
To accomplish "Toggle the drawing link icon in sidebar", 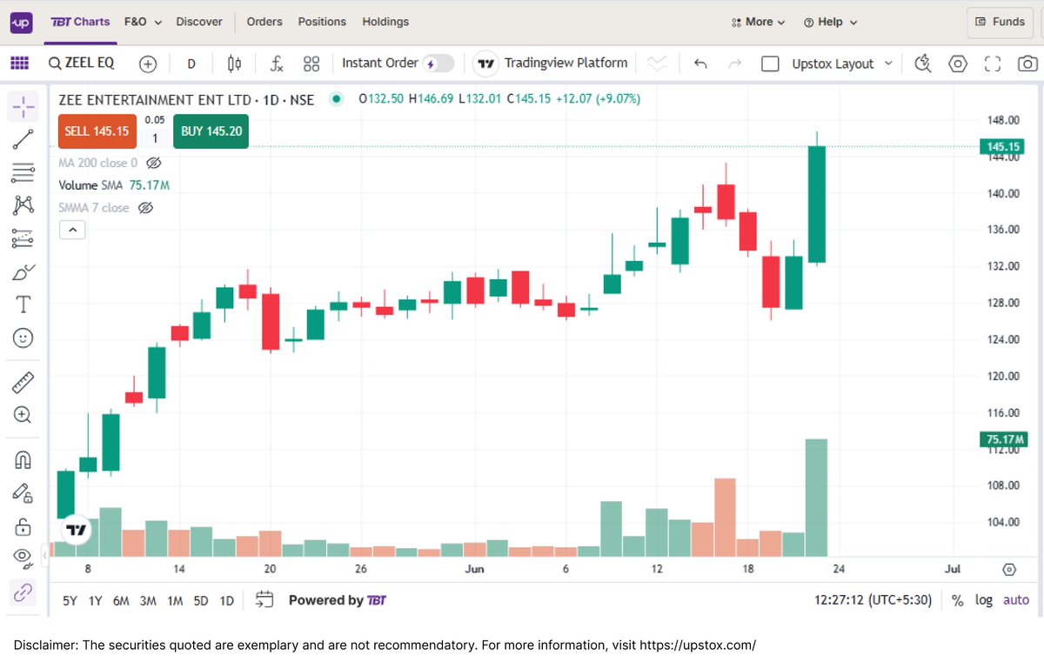I will (23, 593).
